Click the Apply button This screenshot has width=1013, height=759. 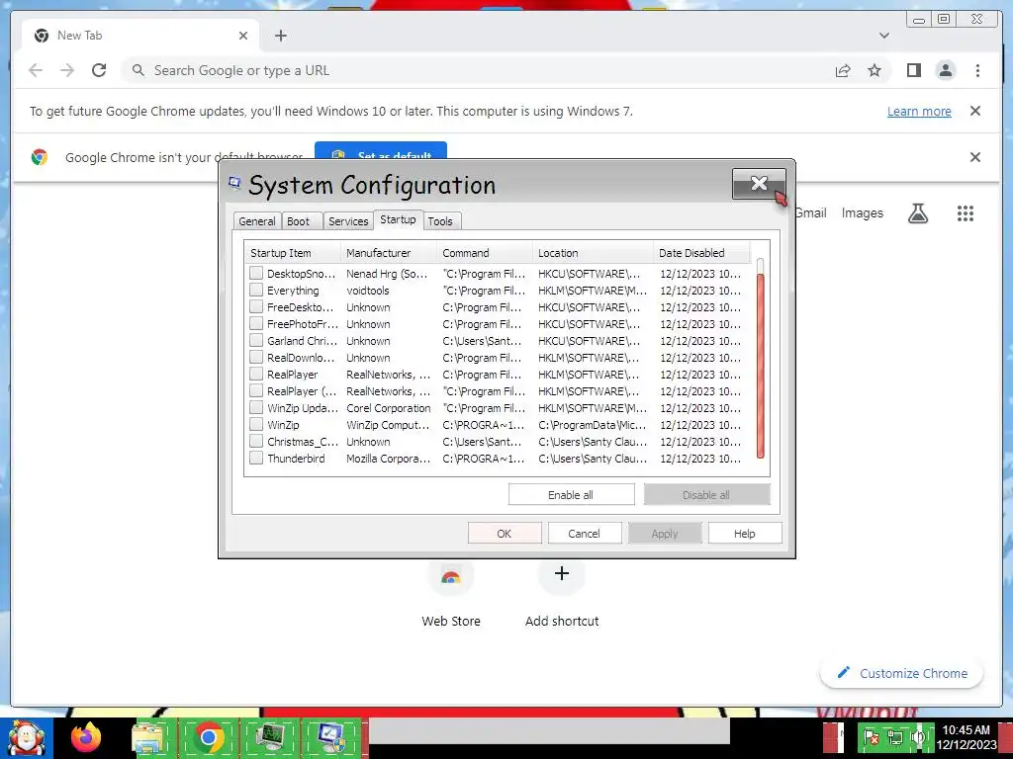pos(664,533)
